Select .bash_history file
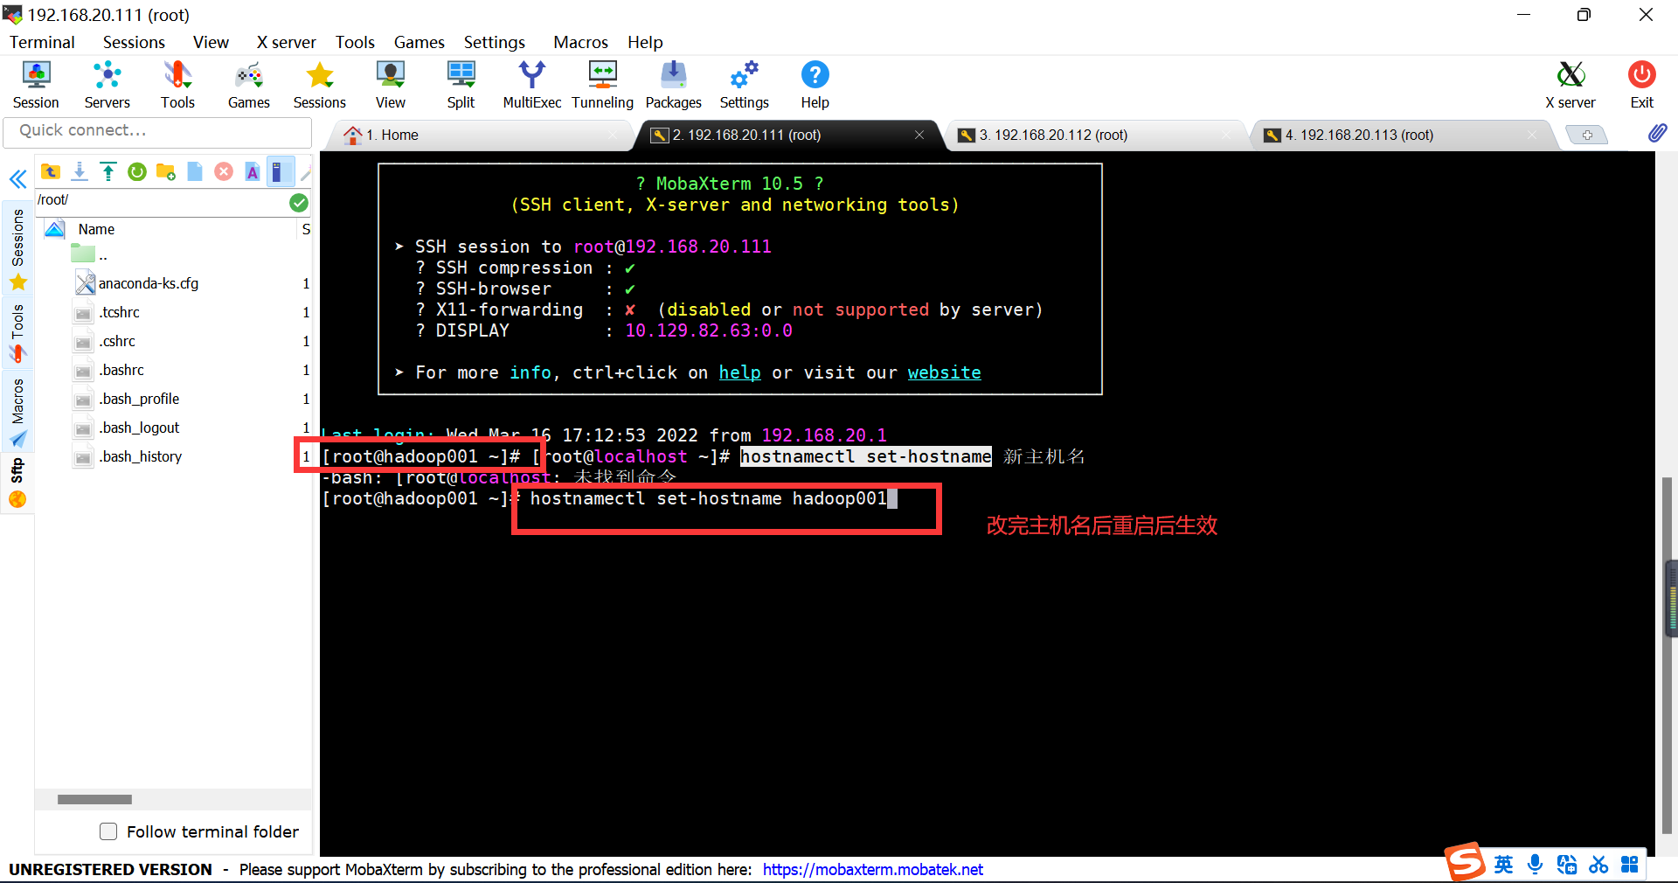This screenshot has height=883, width=1678. (140, 456)
